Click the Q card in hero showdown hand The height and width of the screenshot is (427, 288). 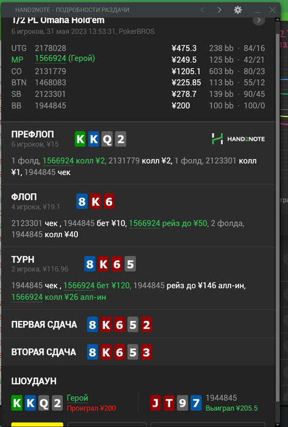43,403
